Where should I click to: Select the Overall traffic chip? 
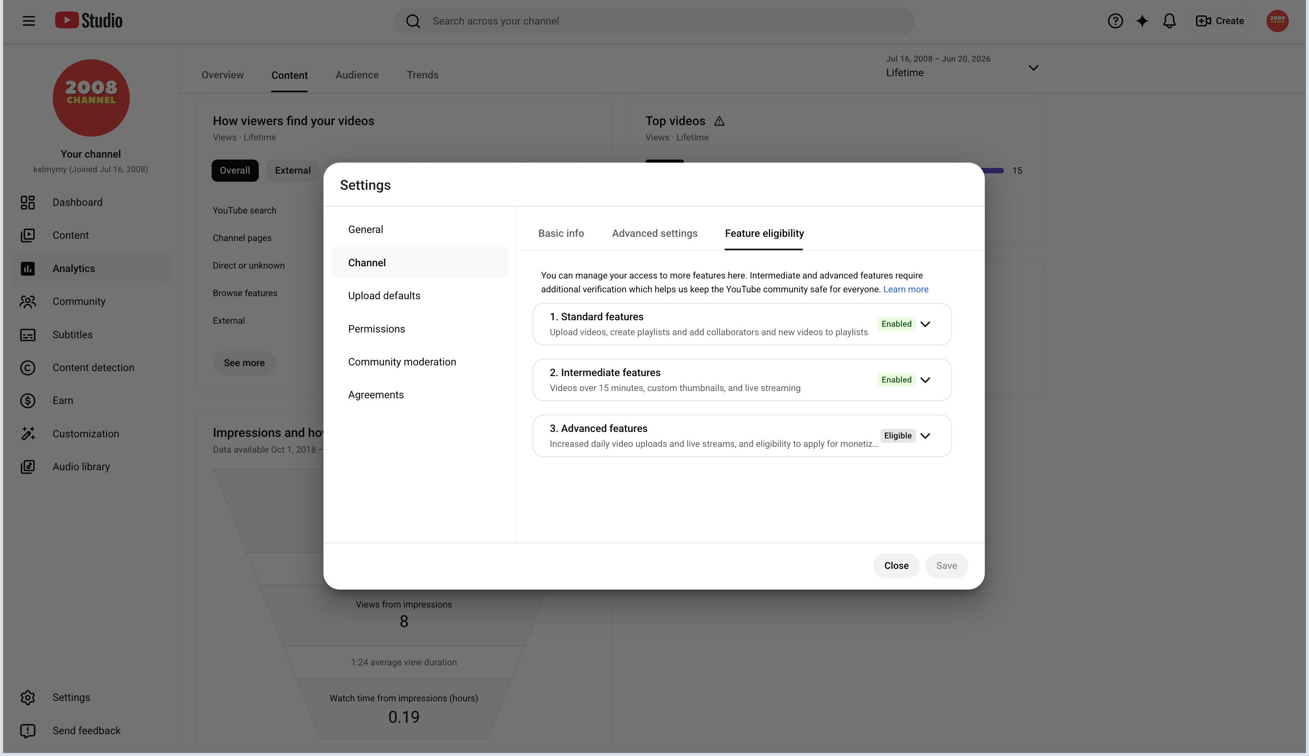[x=235, y=171]
